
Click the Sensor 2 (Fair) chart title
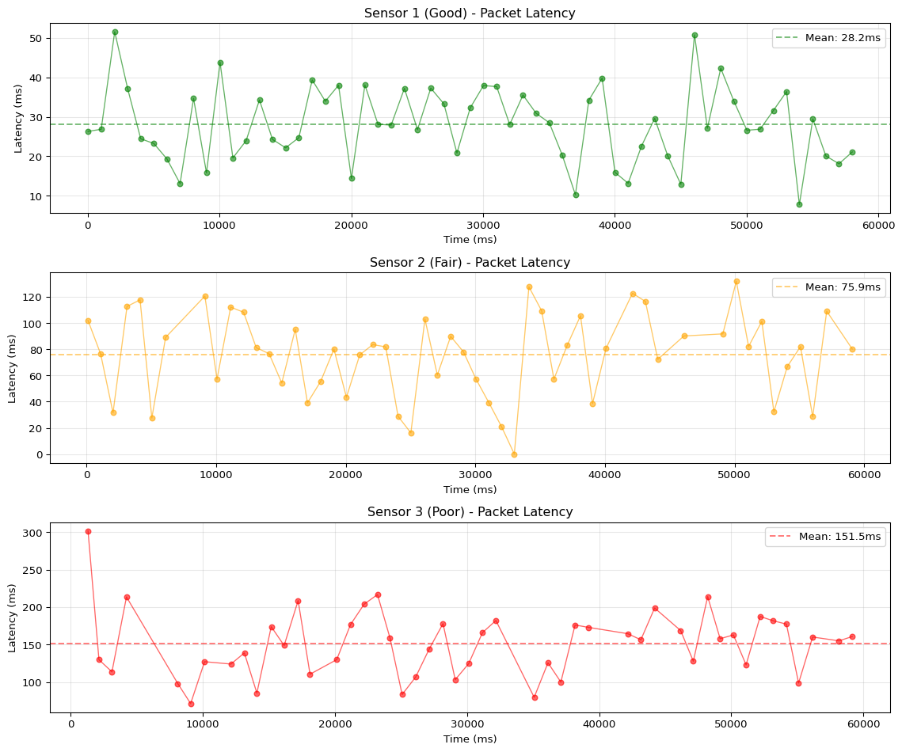click(470, 262)
